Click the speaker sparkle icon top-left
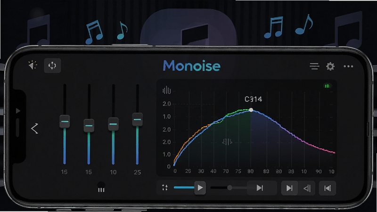 point(33,65)
